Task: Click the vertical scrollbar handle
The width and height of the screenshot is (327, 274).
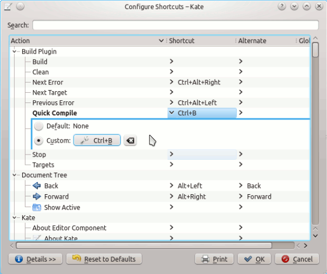Action: pyautogui.click(x=316, y=50)
